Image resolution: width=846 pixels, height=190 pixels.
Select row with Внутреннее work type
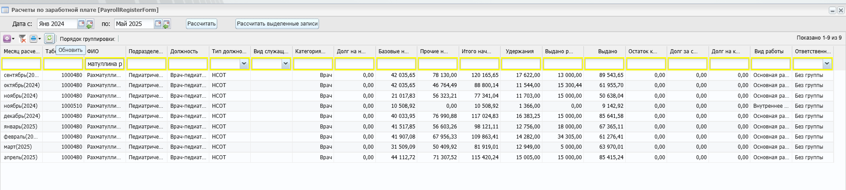pyautogui.click(x=417, y=106)
